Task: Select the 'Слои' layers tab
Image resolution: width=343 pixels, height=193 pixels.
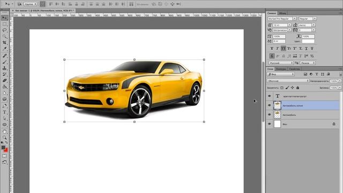Action: 270,69
